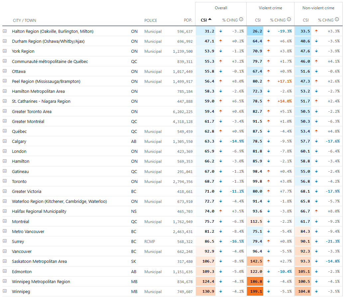Open the chart icon for Durham Region row
The image size is (345, 299).
click(x=5, y=41)
